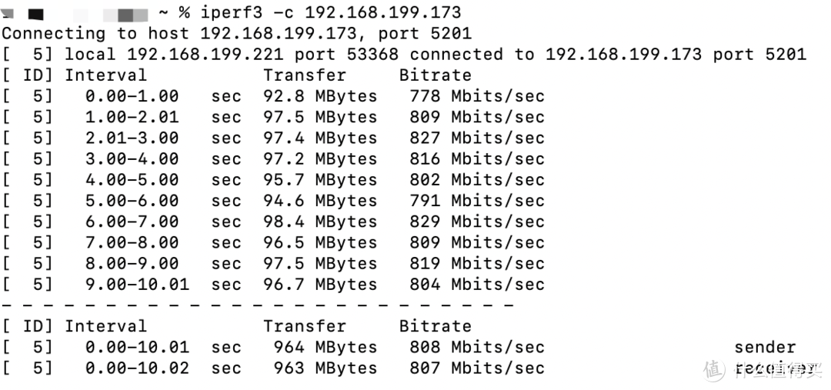Click the 4.00-5.00 interval entry
Image resolution: width=831 pixels, height=390 pixels.
(132, 180)
